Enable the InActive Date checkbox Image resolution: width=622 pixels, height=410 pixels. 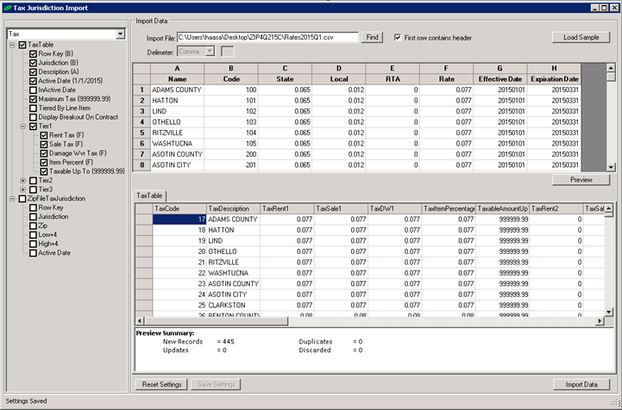[x=34, y=90]
